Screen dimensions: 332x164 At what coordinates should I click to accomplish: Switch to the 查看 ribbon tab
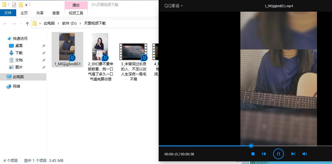56,13
